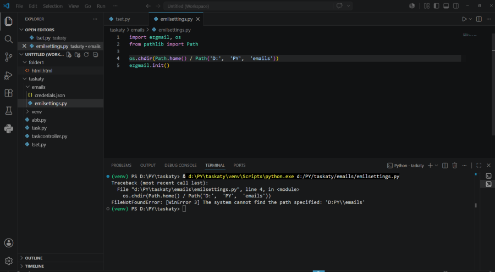Open the Run and Debug view

pos(8,75)
